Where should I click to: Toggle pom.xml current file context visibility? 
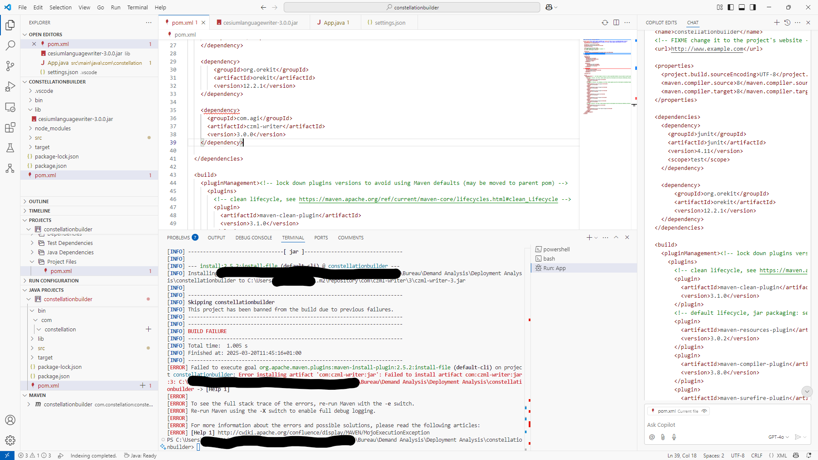click(704, 411)
